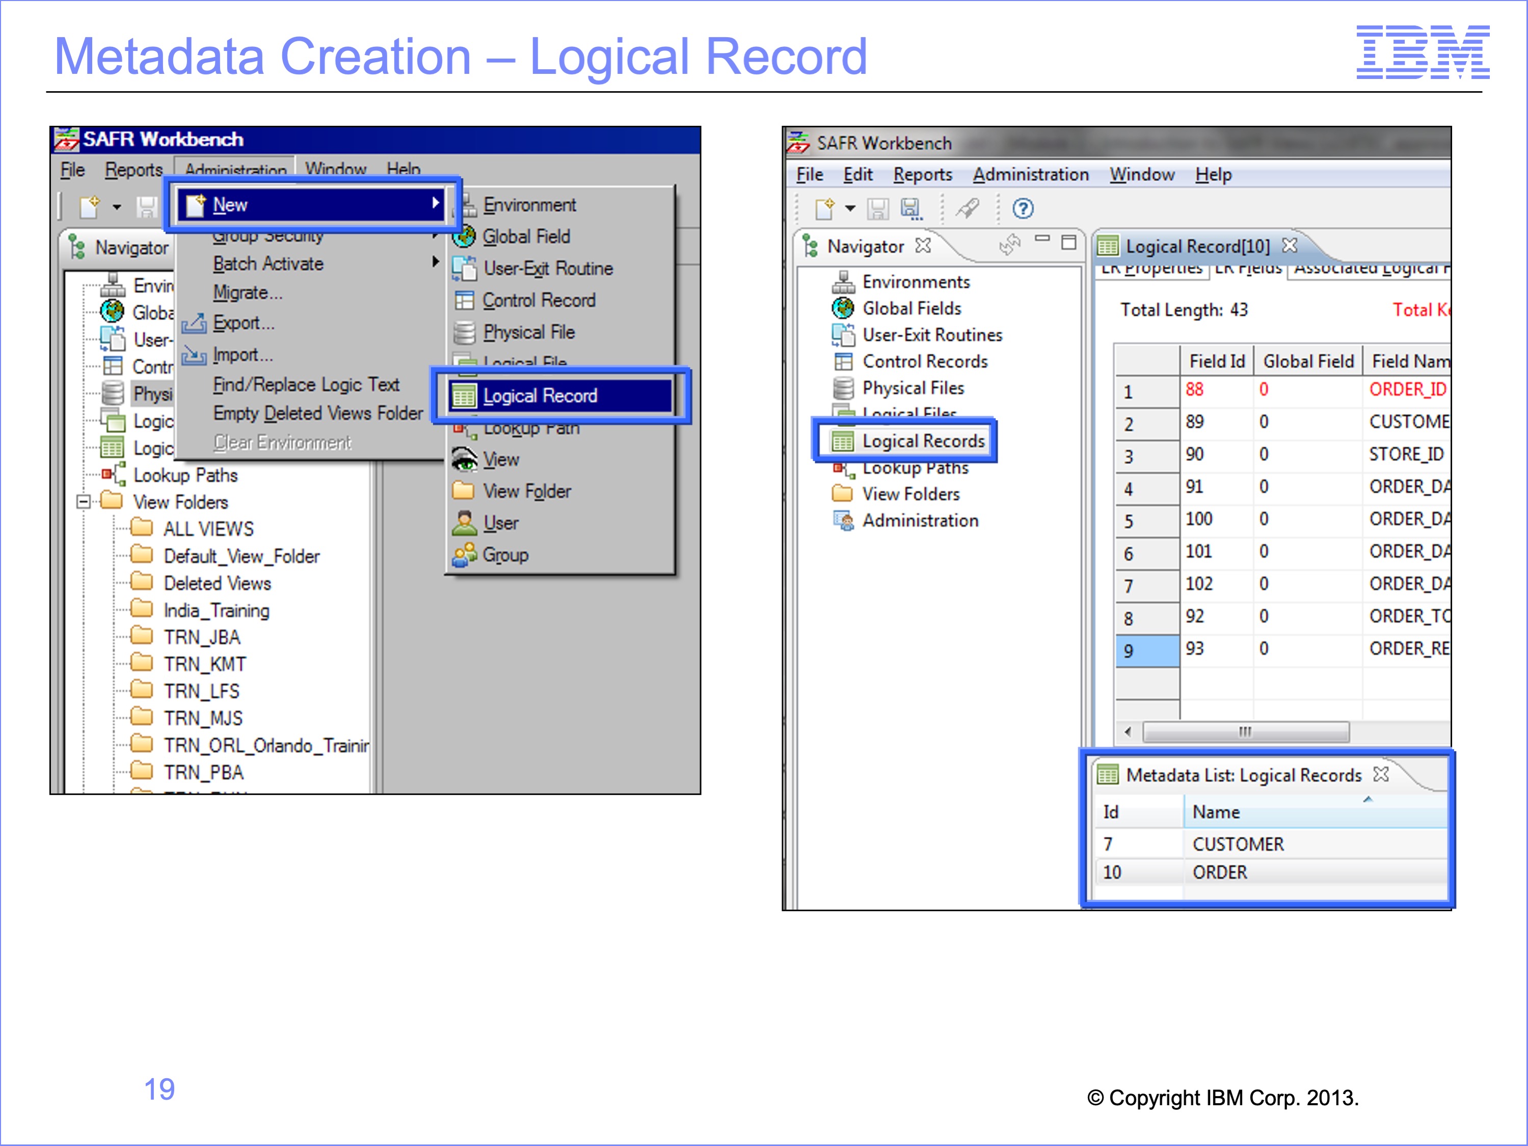Click Global Field globe icon in submenu
Screen dimensions: 1528x1146
(x=465, y=236)
